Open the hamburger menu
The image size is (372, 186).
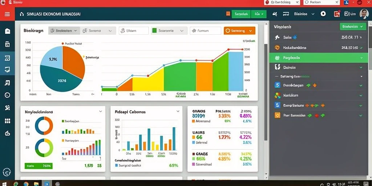pyautogui.click(x=7, y=14)
